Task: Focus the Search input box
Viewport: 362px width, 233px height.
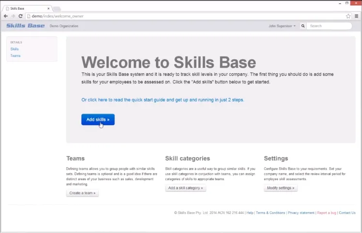Action: (x=329, y=26)
